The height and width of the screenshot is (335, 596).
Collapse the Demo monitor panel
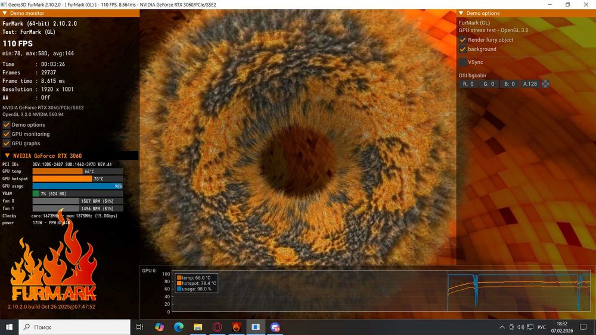coord(5,13)
